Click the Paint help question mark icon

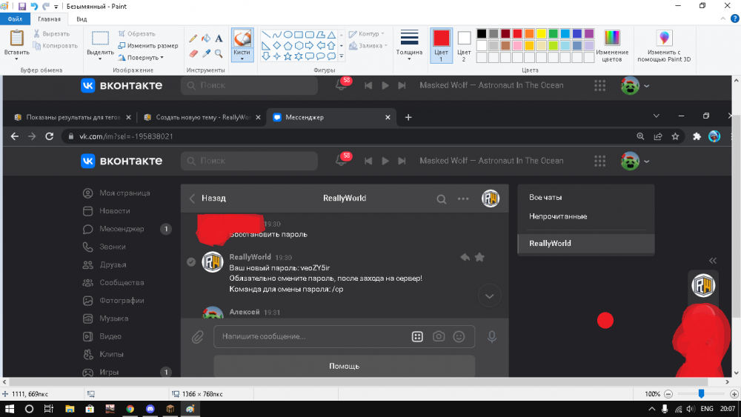[x=735, y=19]
